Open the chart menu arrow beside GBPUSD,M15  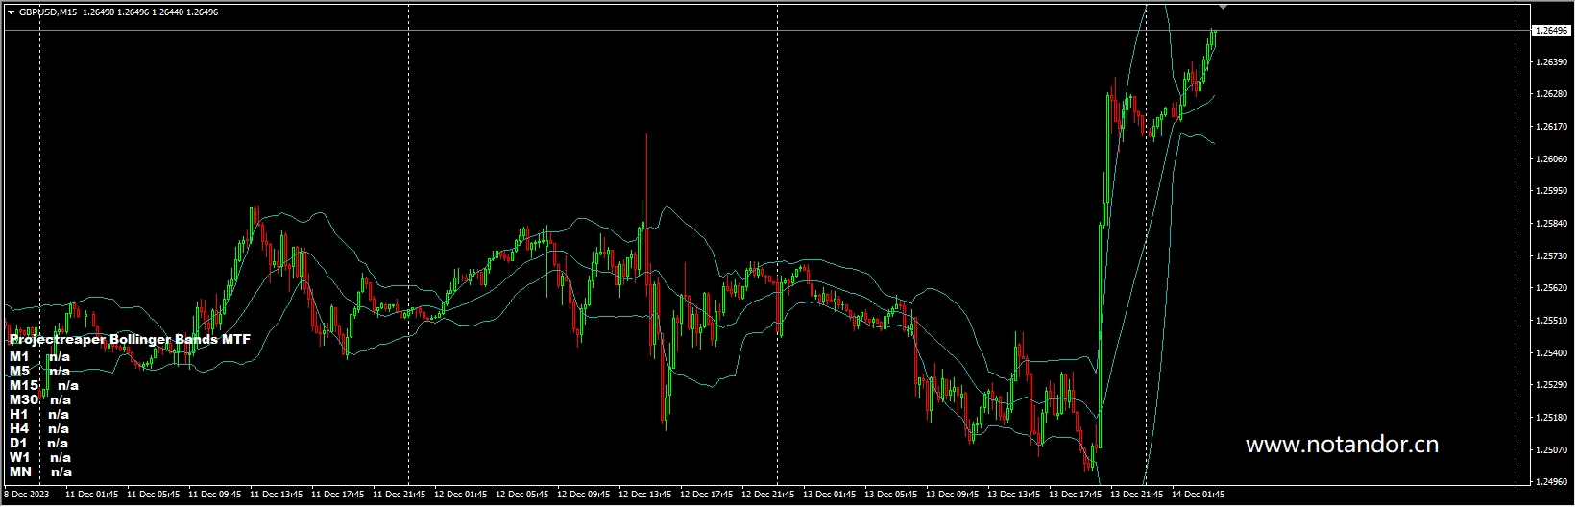pos(11,12)
